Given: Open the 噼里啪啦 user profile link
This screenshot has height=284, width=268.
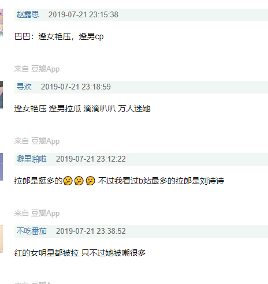Looking at the screenshot, I should coord(31,159).
